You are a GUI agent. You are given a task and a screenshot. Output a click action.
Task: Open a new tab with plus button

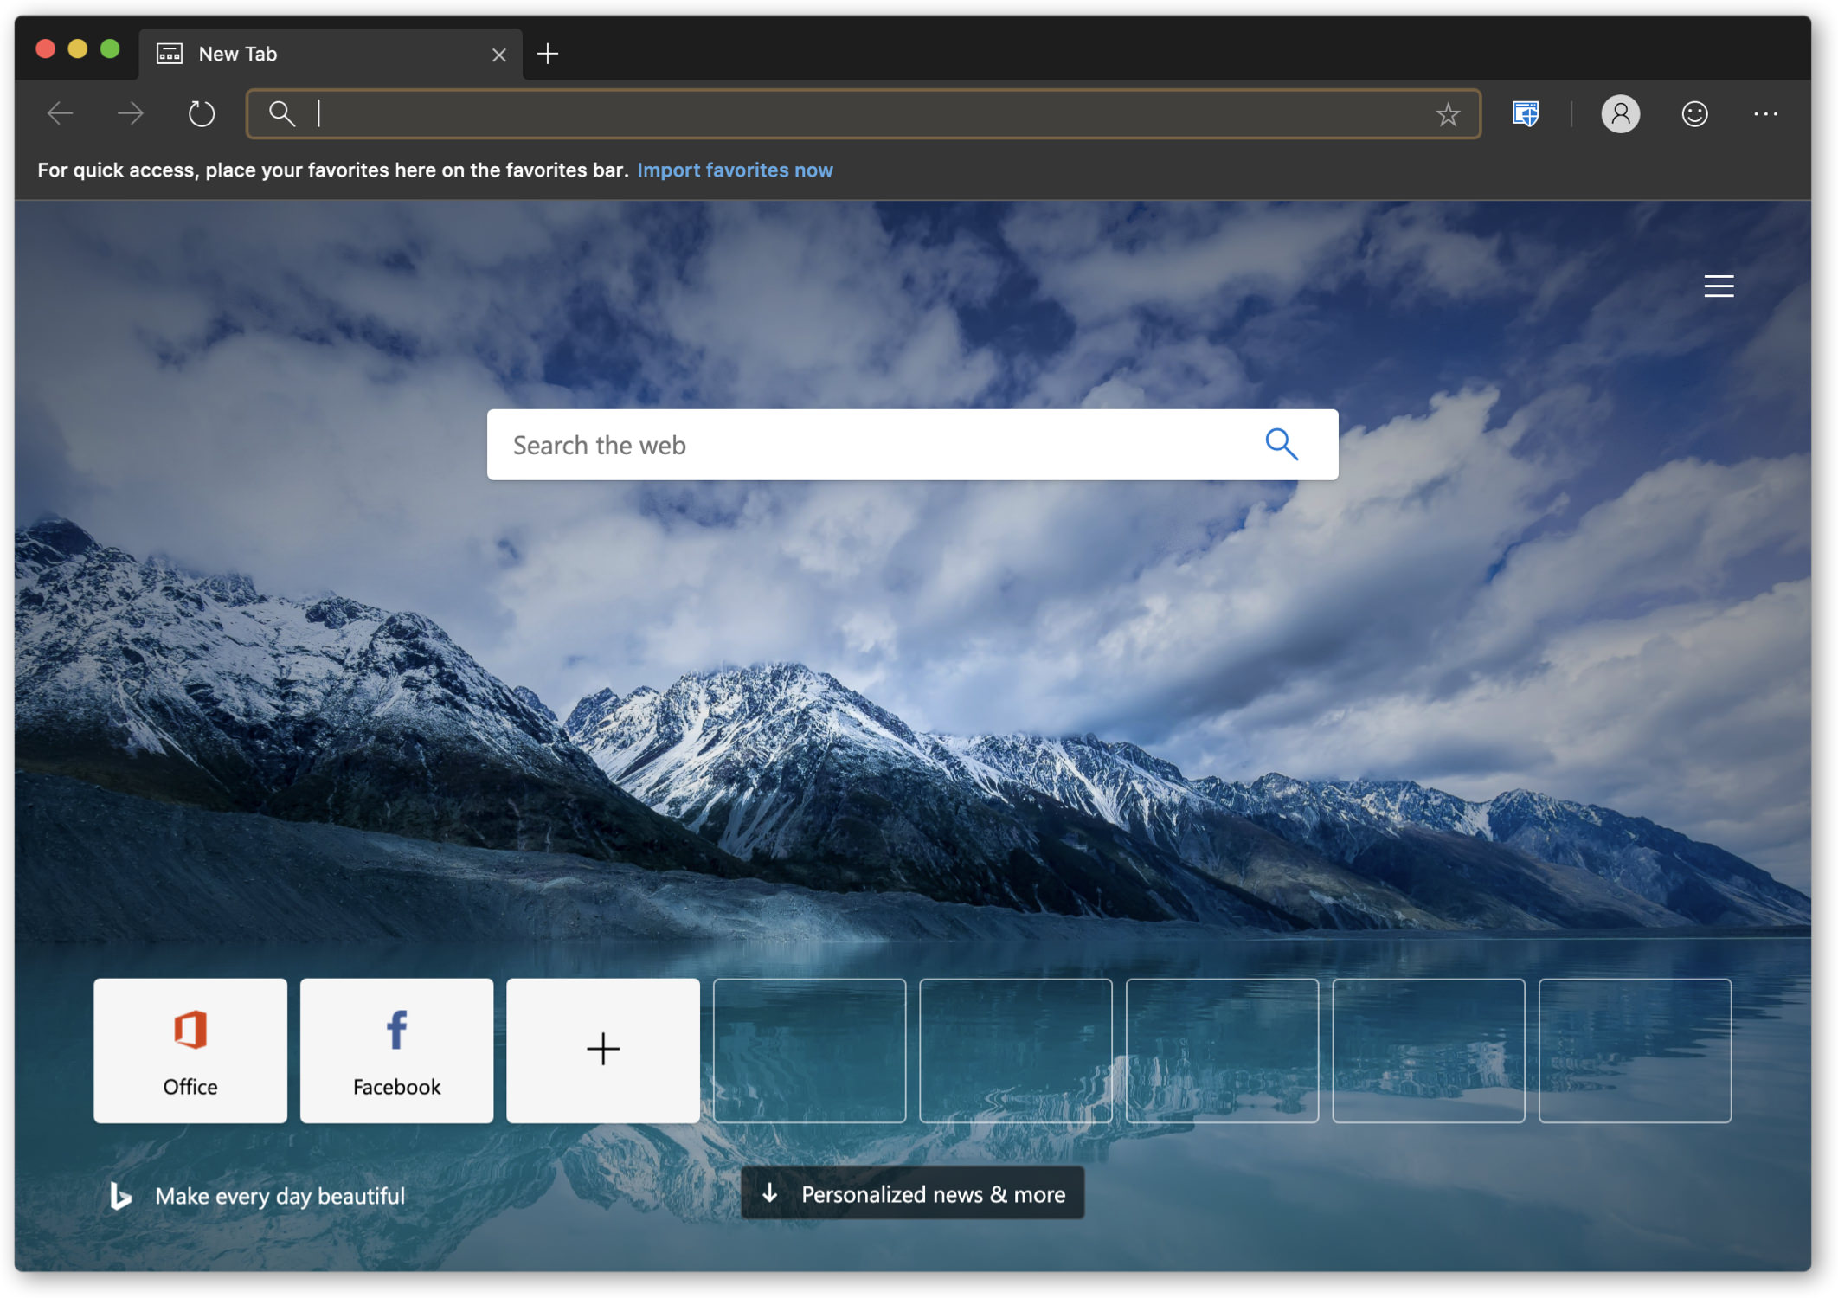(x=548, y=54)
